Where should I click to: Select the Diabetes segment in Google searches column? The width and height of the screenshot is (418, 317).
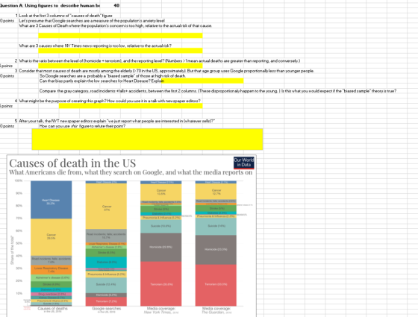[106, 263]
